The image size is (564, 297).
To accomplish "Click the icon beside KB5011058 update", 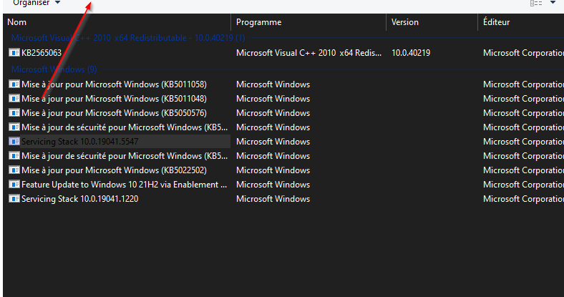I will tap(14, 84).
